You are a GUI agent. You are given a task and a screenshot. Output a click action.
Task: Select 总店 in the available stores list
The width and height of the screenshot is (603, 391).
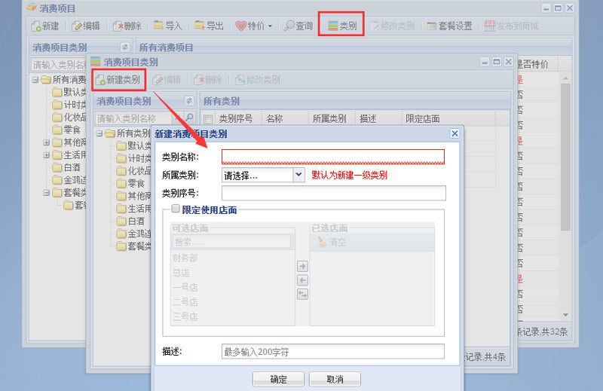coord(181,273)
